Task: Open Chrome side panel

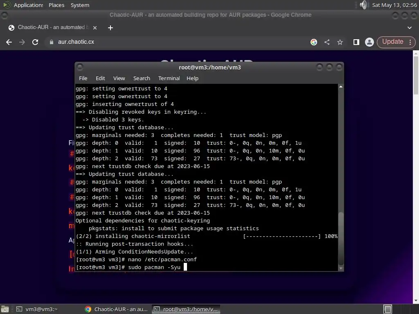Action: coord(356,42)
